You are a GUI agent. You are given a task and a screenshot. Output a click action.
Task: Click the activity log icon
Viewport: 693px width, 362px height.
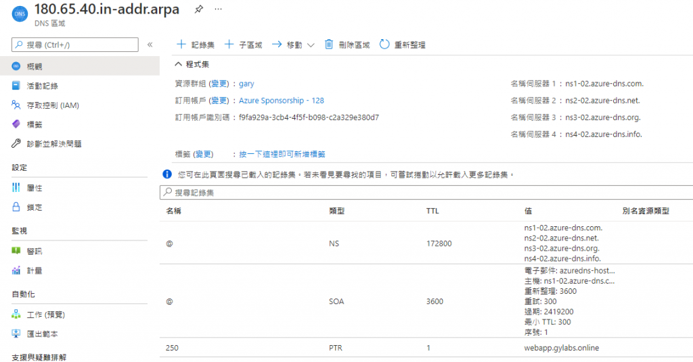(16, 86)
